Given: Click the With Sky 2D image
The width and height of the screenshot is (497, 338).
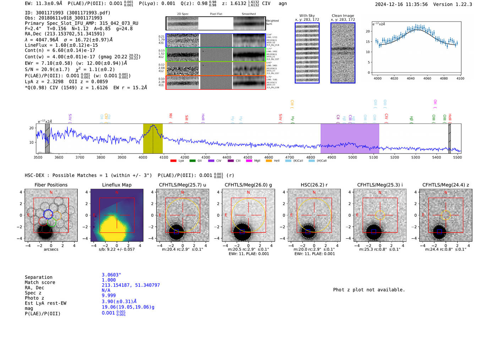Looking at the screenshot, I should point(307,53).
